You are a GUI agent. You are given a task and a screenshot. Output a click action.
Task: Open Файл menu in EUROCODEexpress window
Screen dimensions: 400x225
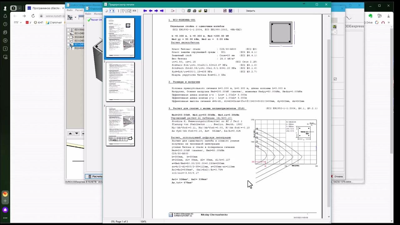click(x=69, y=10)
